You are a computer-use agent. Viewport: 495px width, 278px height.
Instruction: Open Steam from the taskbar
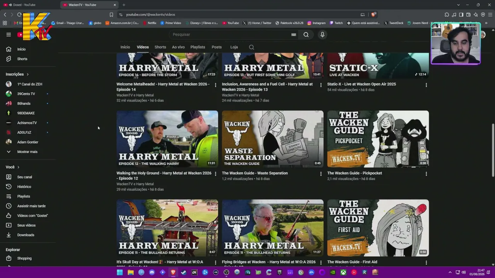click(184, 272)
